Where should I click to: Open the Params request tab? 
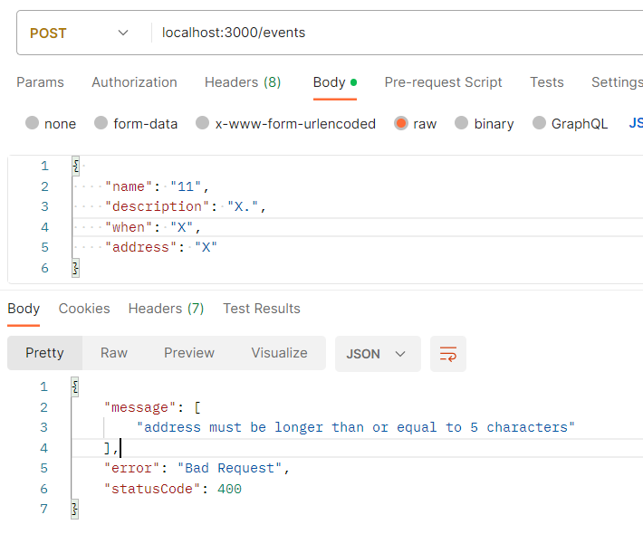click(40, 82)
